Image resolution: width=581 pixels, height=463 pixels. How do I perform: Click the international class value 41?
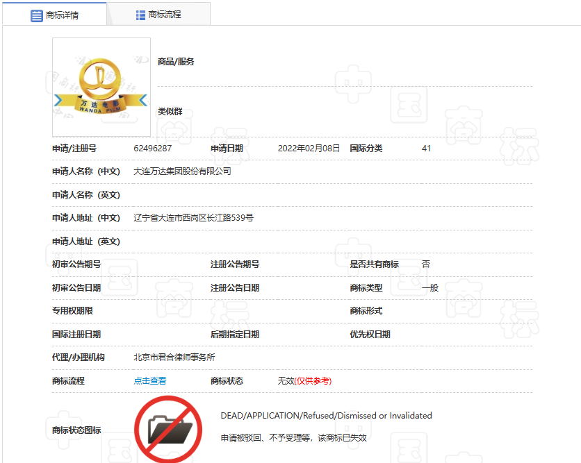tap(426, 149)
